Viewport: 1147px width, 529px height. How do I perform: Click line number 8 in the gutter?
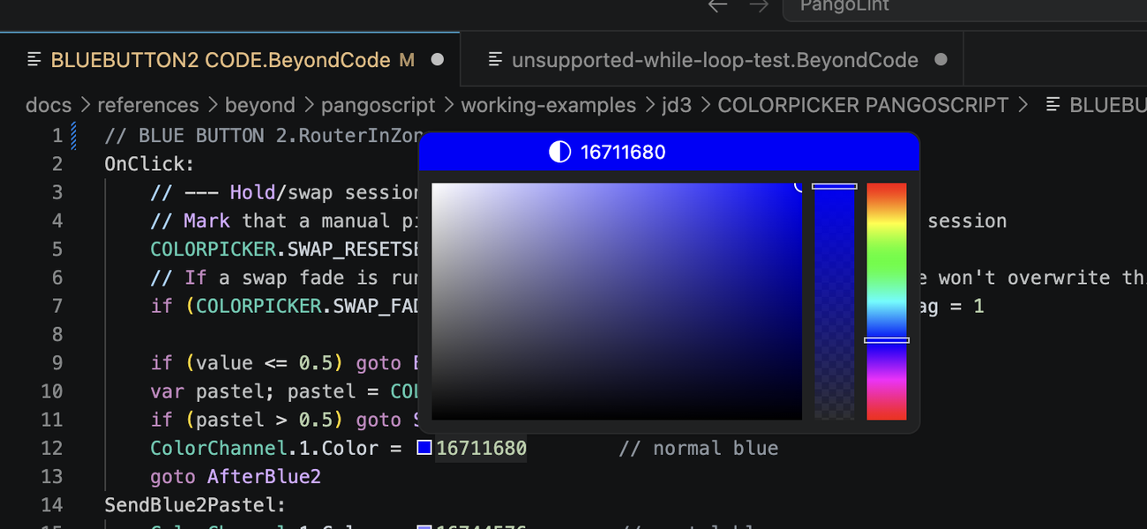pos(57,334)
